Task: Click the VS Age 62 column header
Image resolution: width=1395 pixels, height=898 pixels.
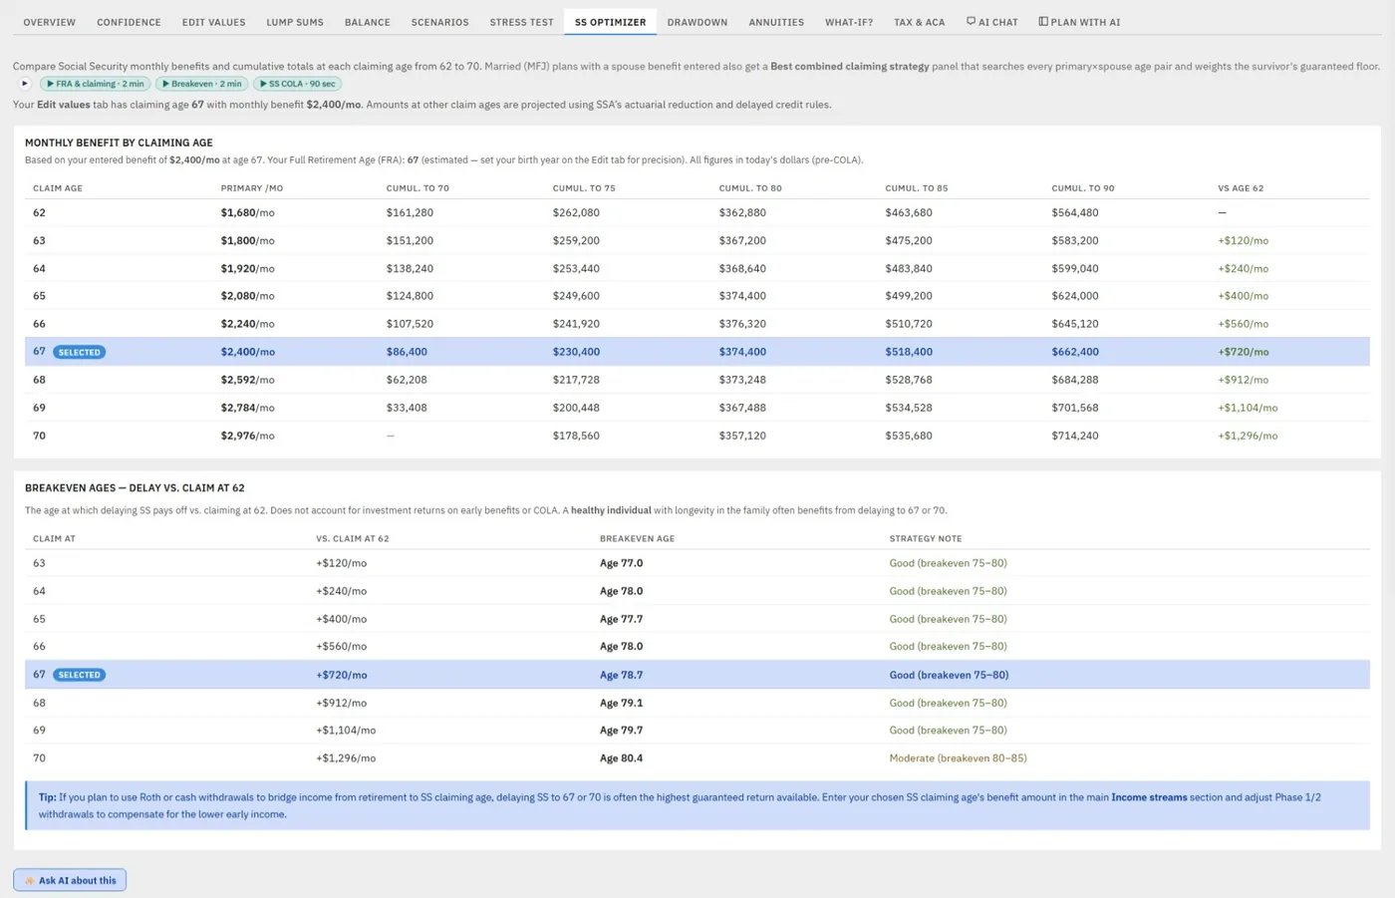Action: point(1241,188)
